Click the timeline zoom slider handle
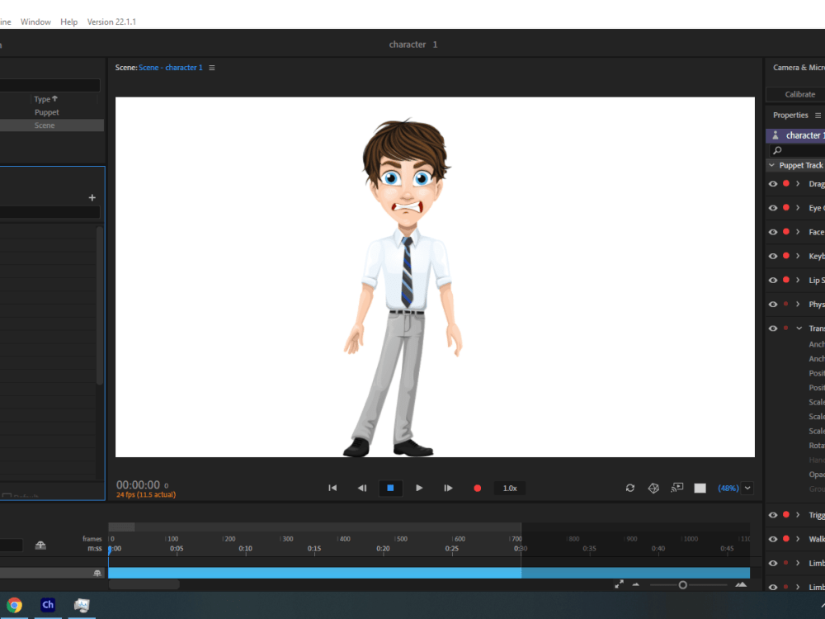Image resolution: width=825 pixels, height=619 pixels. coord(682,585)
